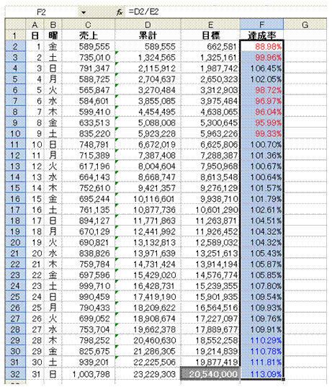The image size is (332, 387).
Task: Click fill handle at selection corner
Action: click(x=284, y=380)
